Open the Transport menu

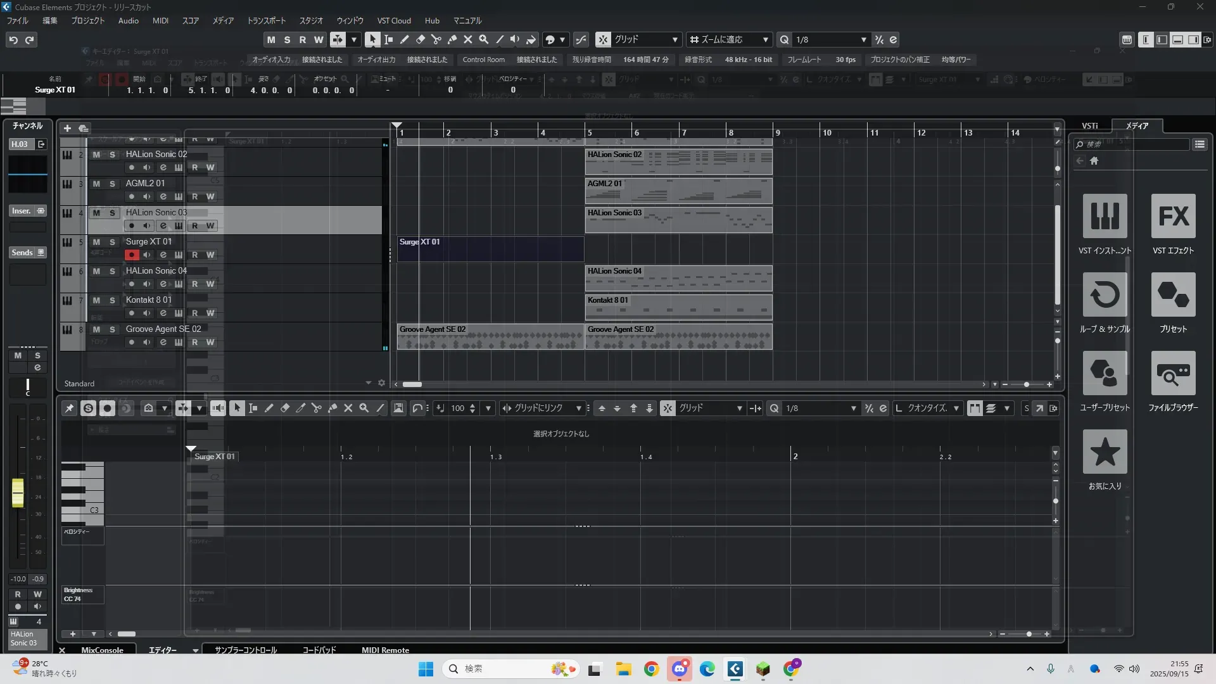coord(266,20)
